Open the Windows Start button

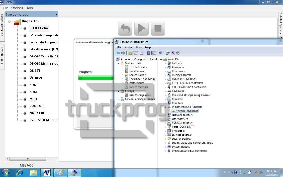[6, 173]
